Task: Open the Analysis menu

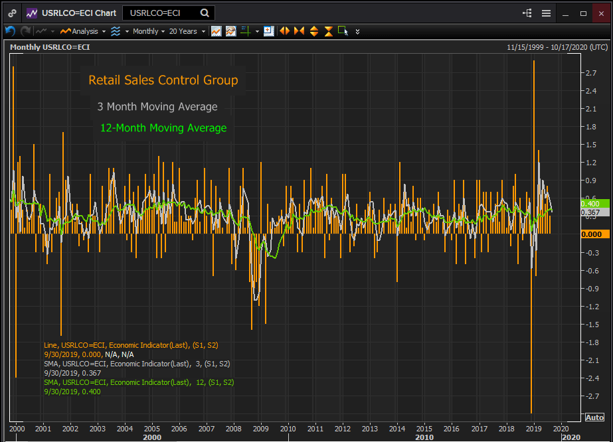Action: 84,31
